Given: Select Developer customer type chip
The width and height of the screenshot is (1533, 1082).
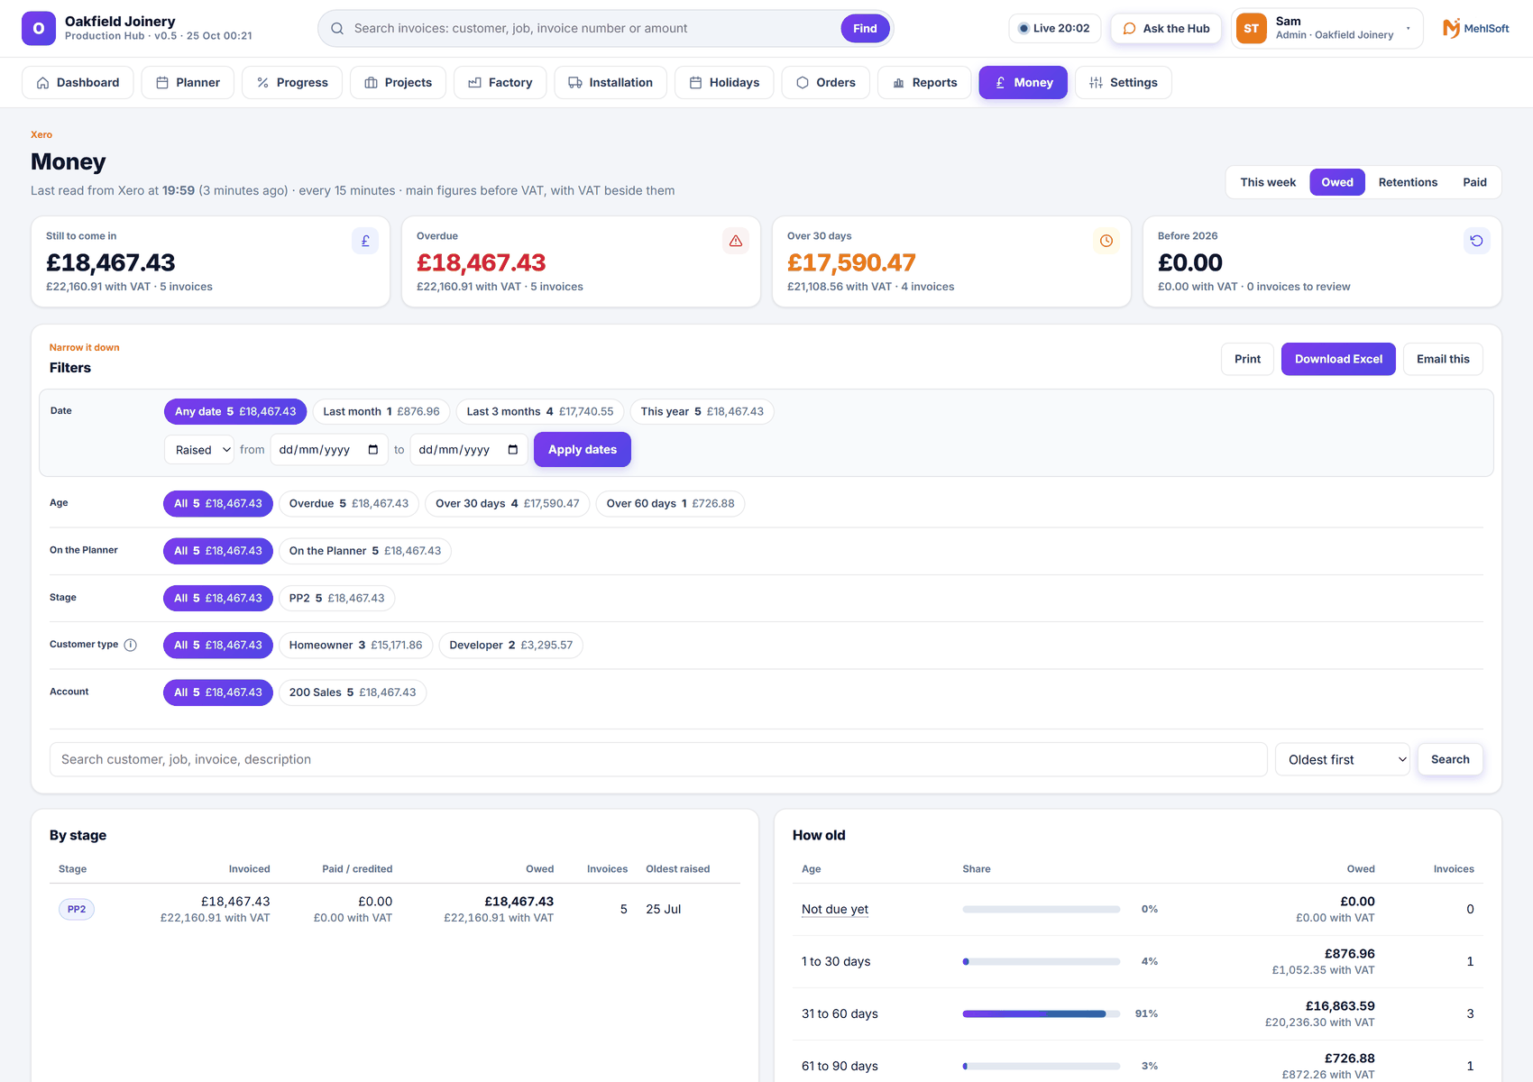Looking at the screenshot, I should 510,646.
